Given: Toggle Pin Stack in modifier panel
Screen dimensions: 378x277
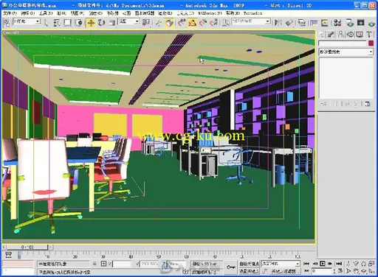Looking at the screenshot, I should pyautogui.click(x=323, y=104).
